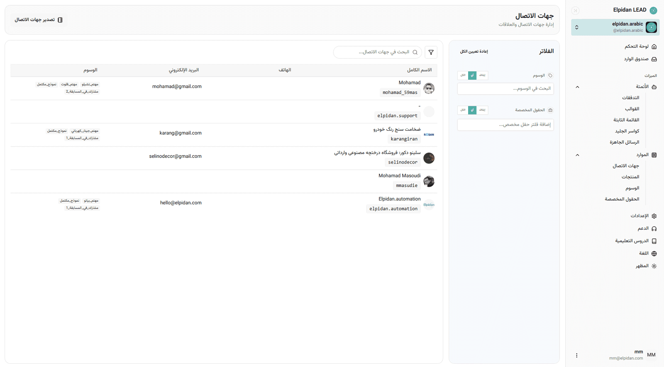
Task: Collapse the الأتمتة section chevron
Action: coord(577,87)
